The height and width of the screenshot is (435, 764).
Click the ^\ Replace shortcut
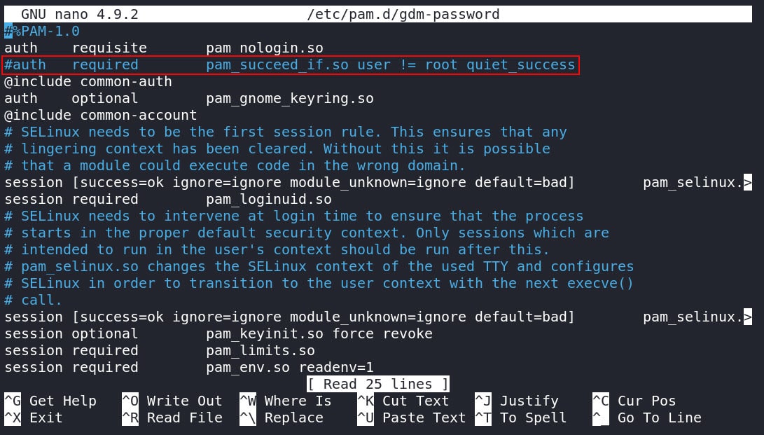[282, 417]
